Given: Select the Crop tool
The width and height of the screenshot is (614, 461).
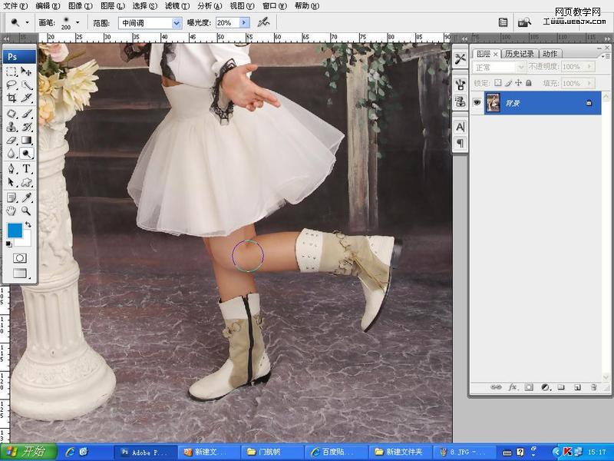Looking at the screenshot, I should coord(12,96).
